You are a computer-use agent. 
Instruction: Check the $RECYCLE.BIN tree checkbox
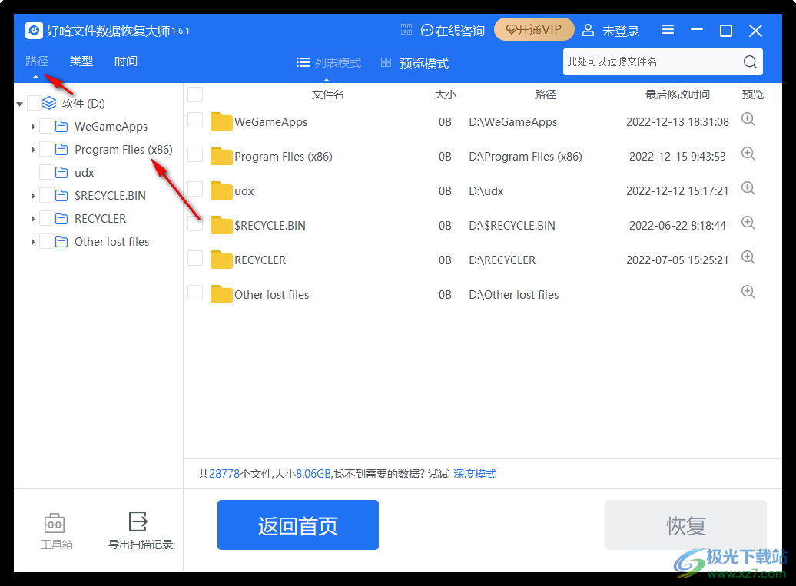[47, 195]
